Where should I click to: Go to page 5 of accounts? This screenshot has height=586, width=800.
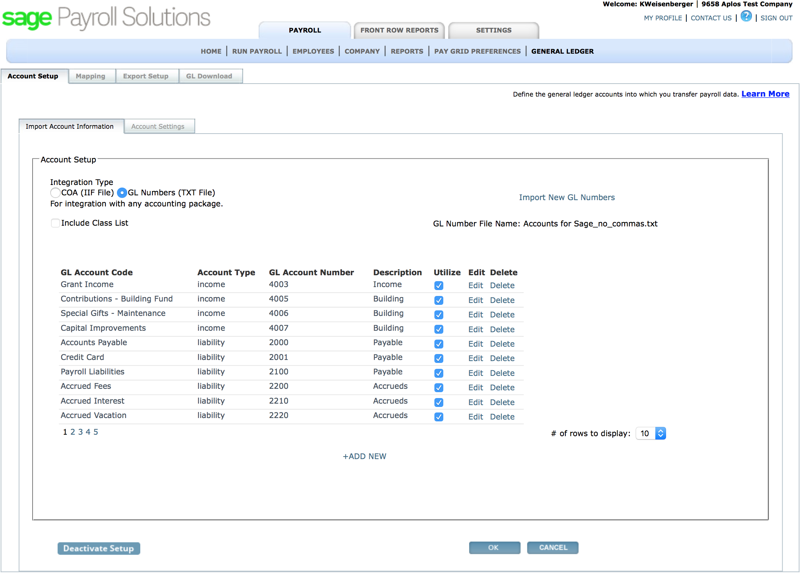tap(96, 432)
